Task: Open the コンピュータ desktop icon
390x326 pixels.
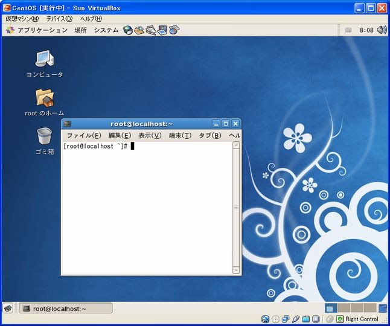Action: pyautogui.click(x=45, y=59)
